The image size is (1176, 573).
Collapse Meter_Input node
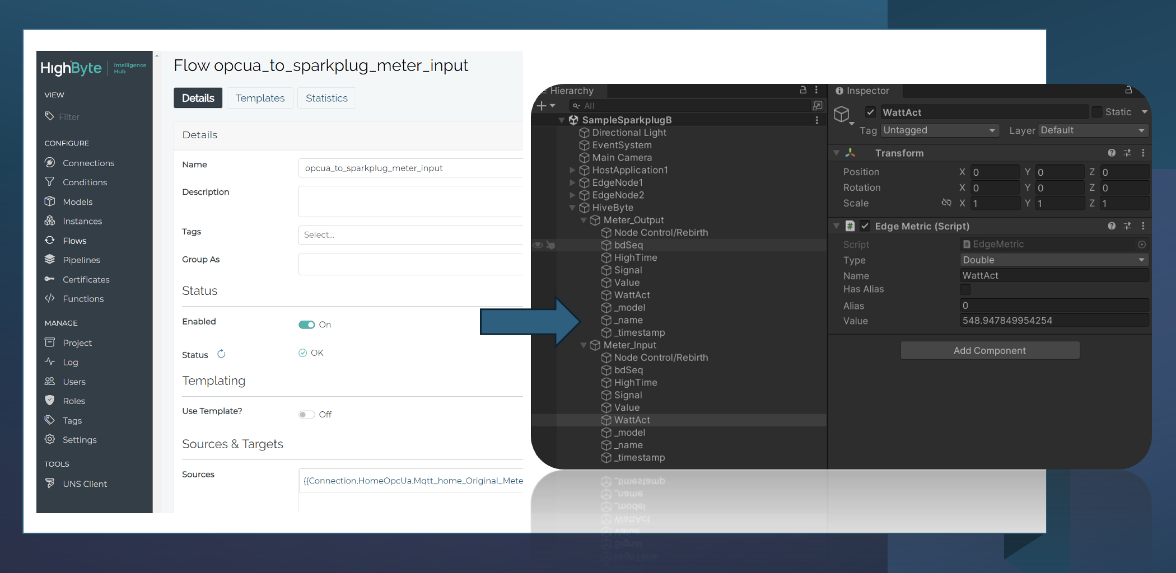click(583, 345)
